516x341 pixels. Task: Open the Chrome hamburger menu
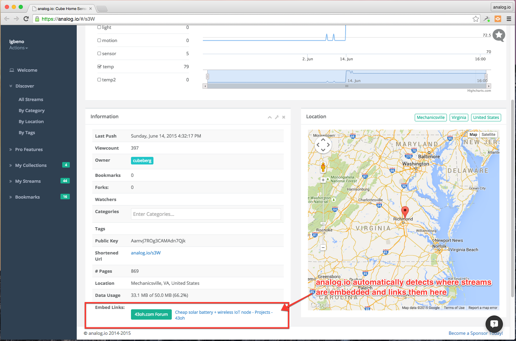tap(509, 19)
